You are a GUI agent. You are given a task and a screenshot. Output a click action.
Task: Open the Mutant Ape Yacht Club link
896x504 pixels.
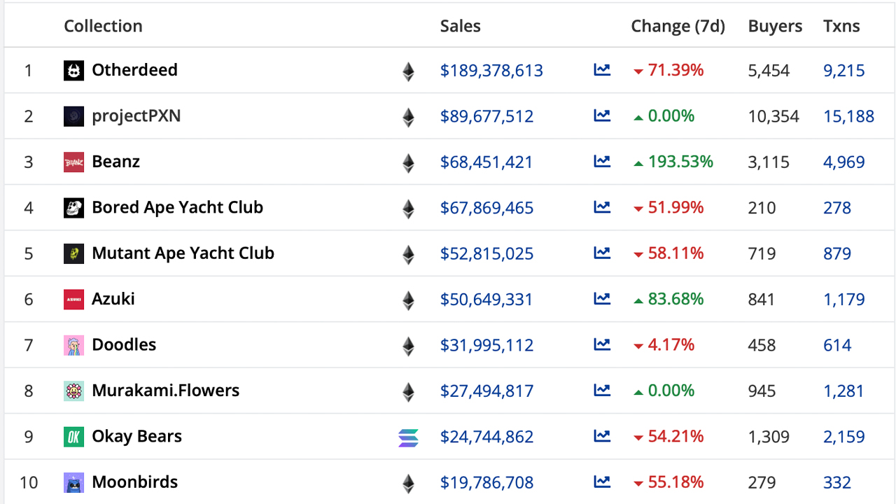(183, 253)
